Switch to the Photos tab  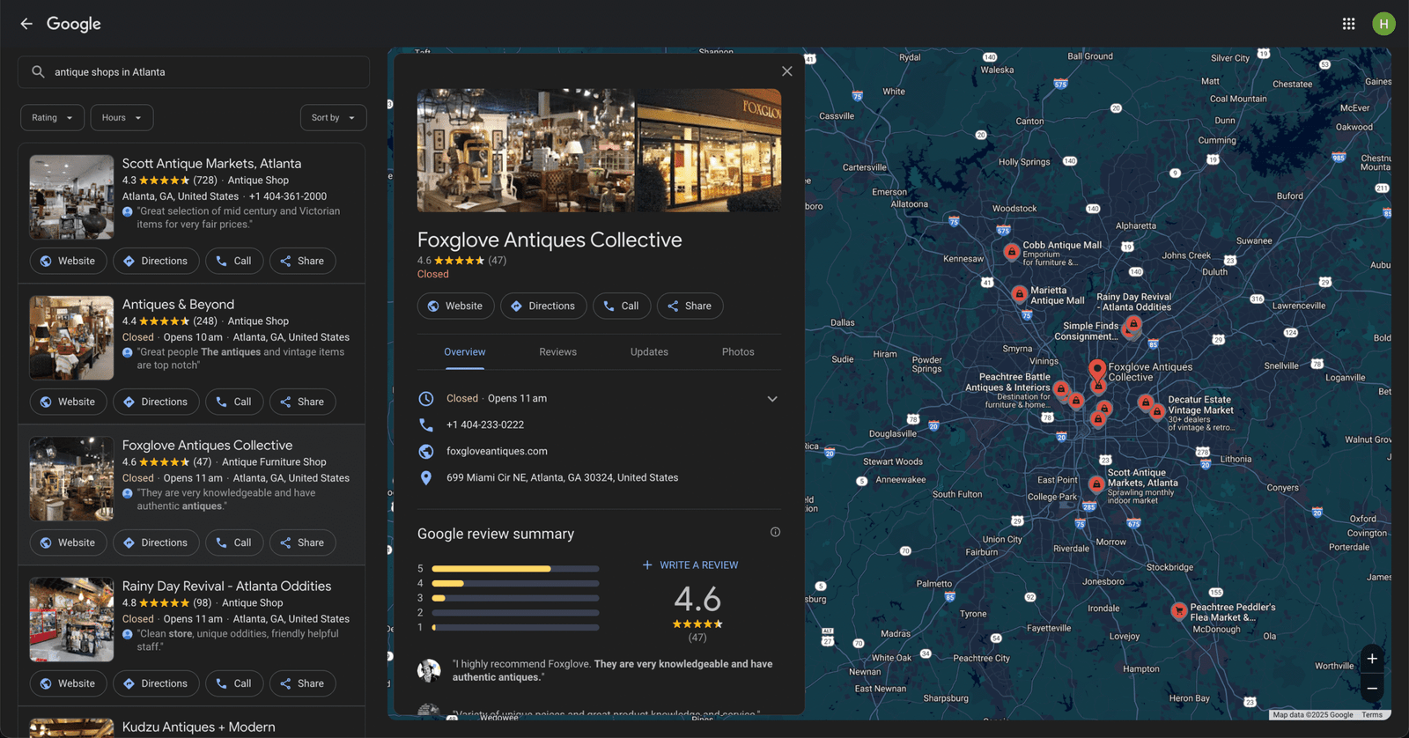click(738, 351)
